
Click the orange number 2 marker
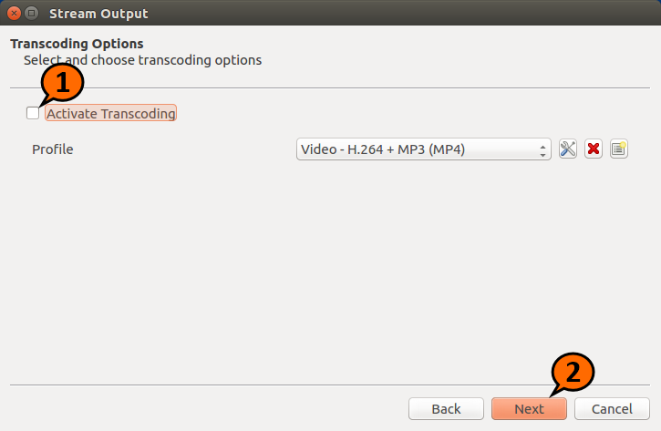pyautogui.click(x=573, y=371)
